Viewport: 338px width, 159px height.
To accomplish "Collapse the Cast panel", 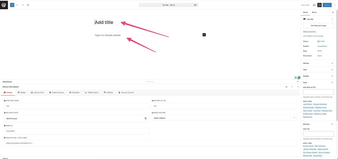I will 332,82.
